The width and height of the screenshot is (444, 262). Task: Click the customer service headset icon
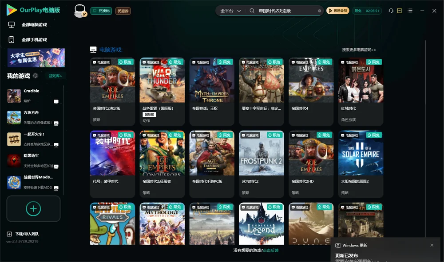391,11
